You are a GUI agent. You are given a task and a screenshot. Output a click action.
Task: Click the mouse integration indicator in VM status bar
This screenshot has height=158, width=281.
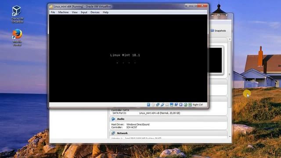185,104
